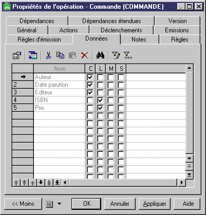Move row to bottom with arrow icon
The image size is (206, 215).
click(57, 183)
